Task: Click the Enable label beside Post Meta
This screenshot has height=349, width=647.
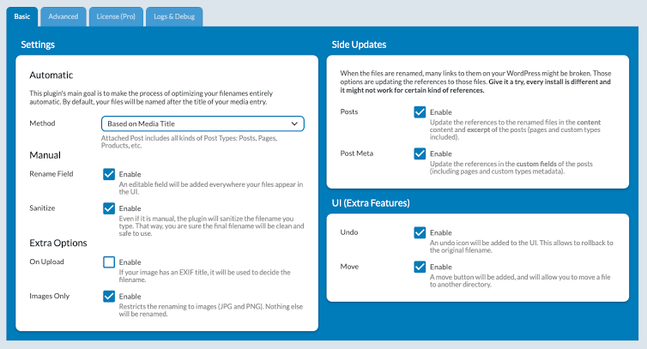Action: point(441,153)
